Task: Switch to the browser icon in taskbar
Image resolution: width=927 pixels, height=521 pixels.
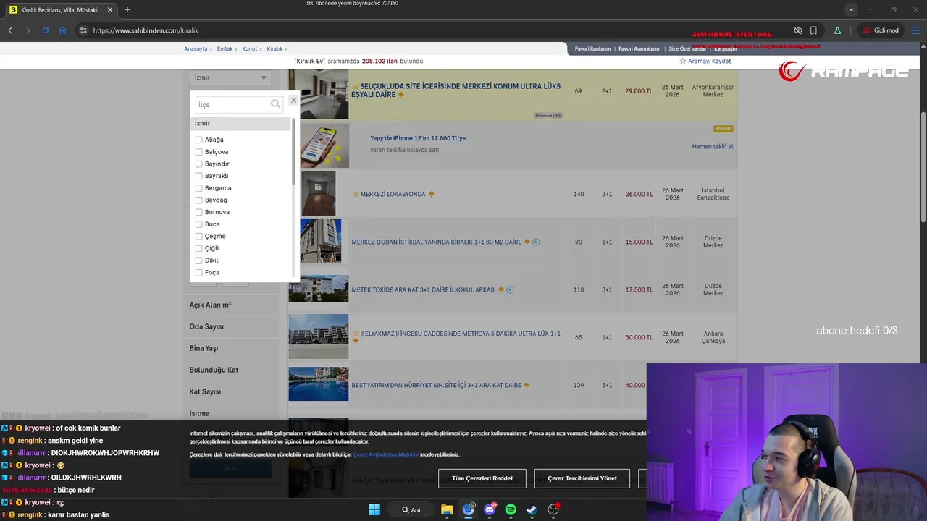Action: pos(469,509)
